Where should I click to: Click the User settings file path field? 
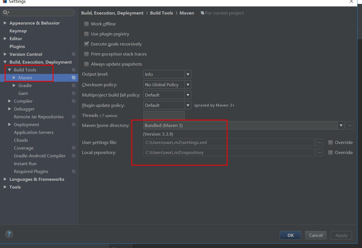coord(229,143)
